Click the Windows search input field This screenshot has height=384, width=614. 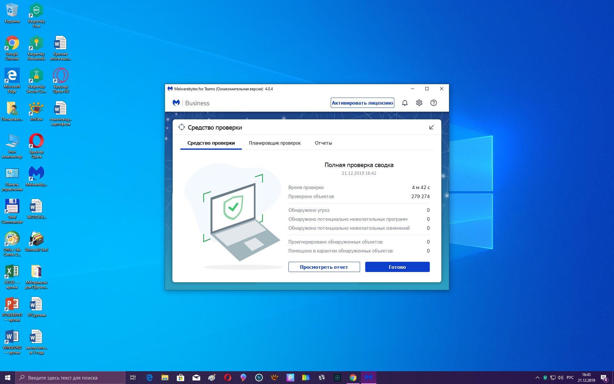(x=70, y=378)
